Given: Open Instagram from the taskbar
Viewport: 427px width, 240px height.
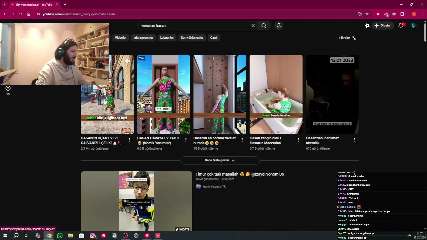Looking at the screenshot, I should pyautogui.click(x=93, y=236).
